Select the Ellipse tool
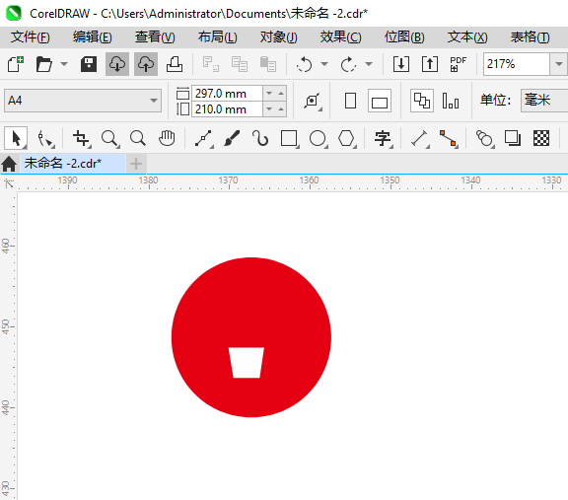The image size is (568, 500). click(319, 138)
